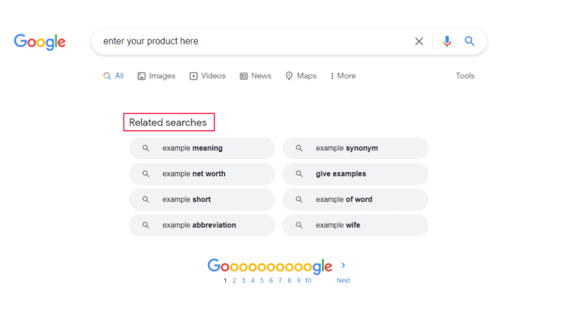Click the search icon beside example meaning
Image resolution: width=575 pixels, height=323 pixels.
145,148
